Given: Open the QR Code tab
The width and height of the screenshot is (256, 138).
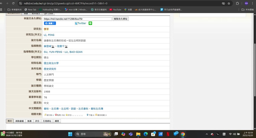Looking at the screenshot, I should click(48, 13).
